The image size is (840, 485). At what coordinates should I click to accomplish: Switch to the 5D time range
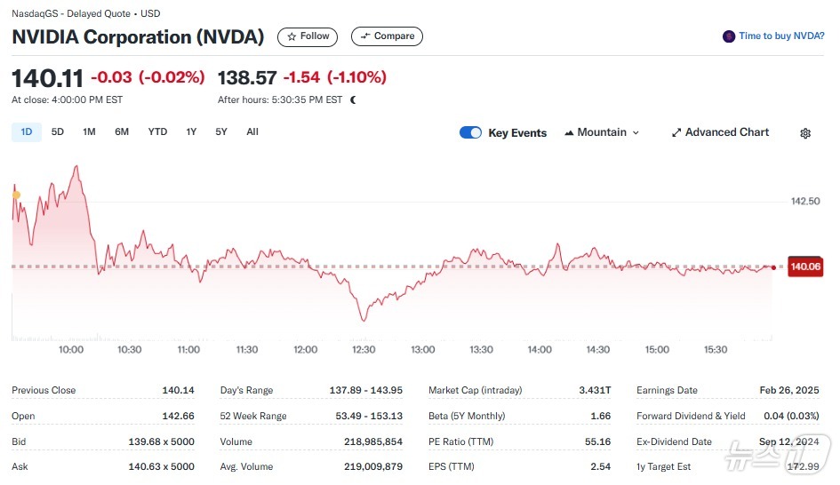pos(58,132)
